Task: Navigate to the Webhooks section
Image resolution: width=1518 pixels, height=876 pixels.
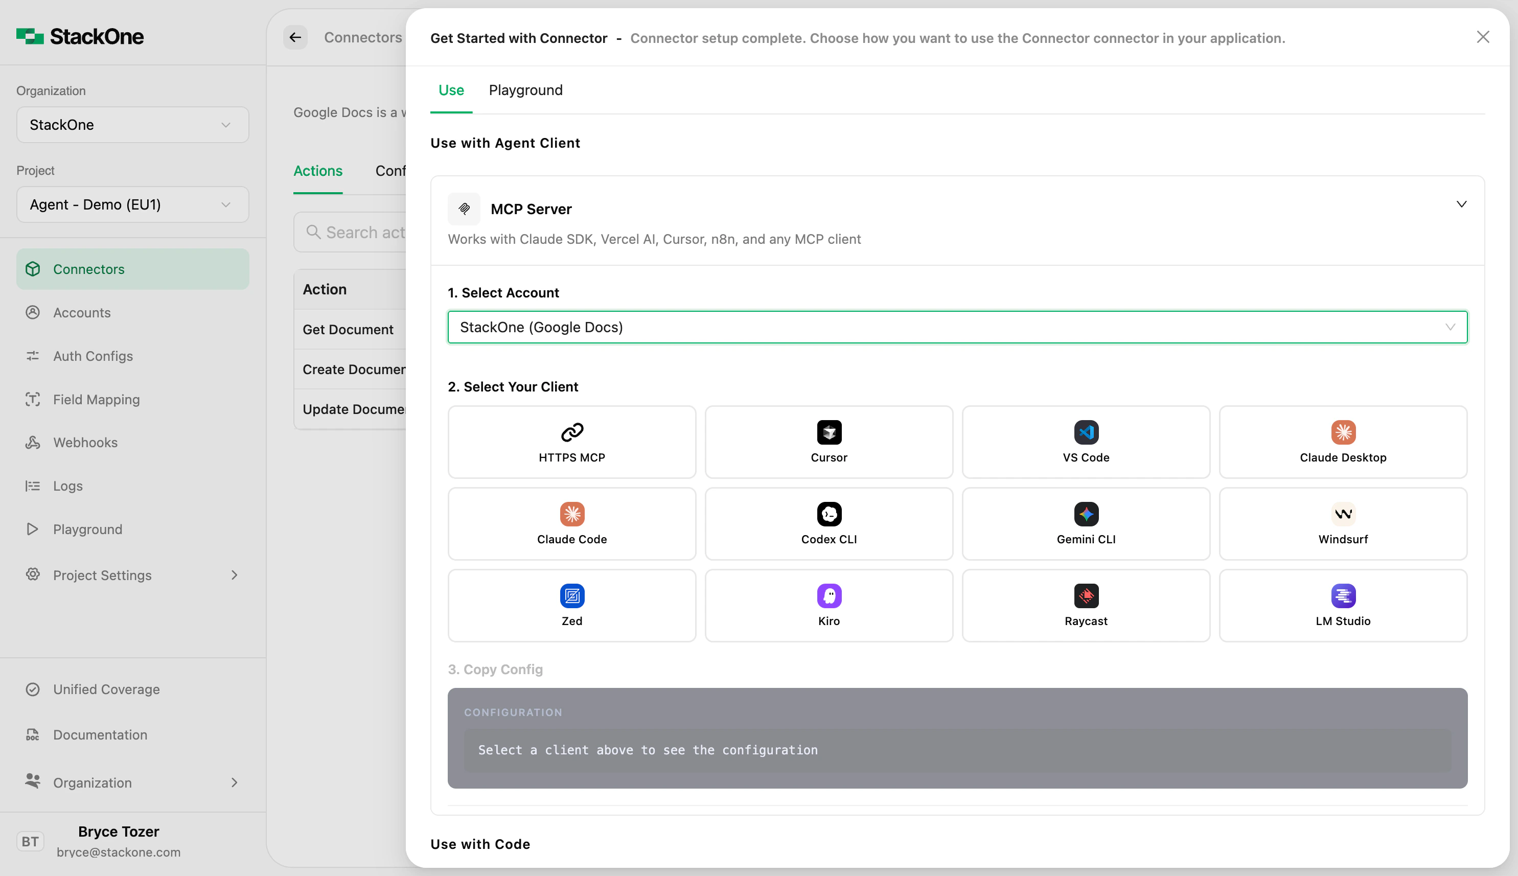Action: pyautogui.click(x=85, y=442)
